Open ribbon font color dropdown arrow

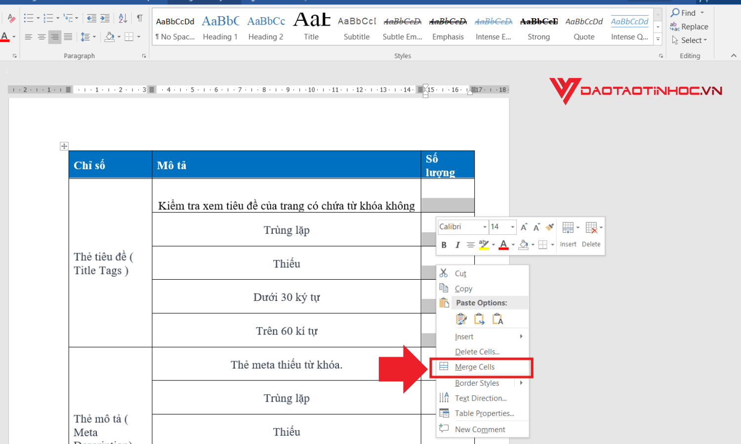(x=14, y=37)
